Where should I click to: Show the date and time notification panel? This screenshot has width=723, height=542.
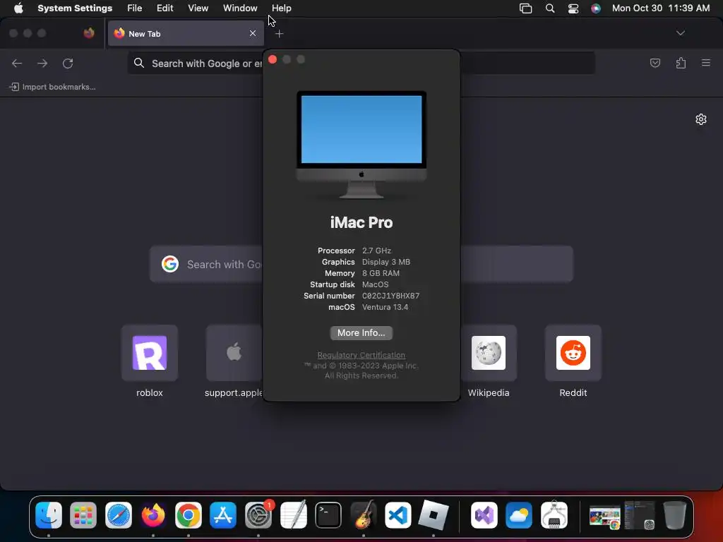tap(661, 8)
